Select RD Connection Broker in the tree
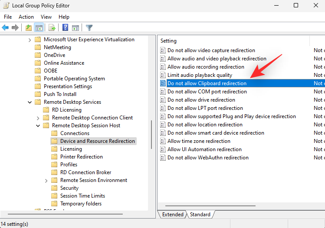 pyautogui.click(x=85, y=172)
